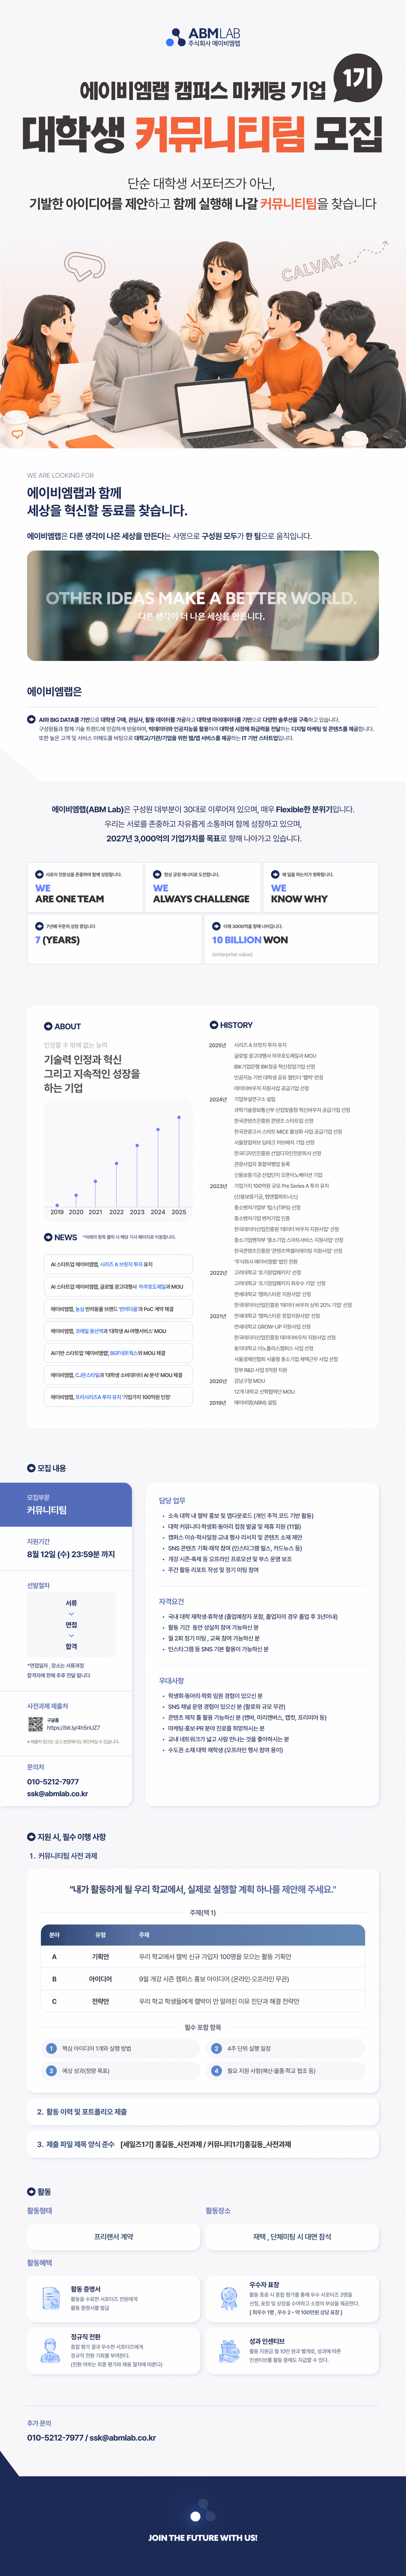Screen dimensions: 406x2576
Task: Click the 서류 step in 선발절차
Action: pyautogui.click(x=71, y=1603)
